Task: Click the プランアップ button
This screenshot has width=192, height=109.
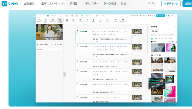Action: point(134,16)
